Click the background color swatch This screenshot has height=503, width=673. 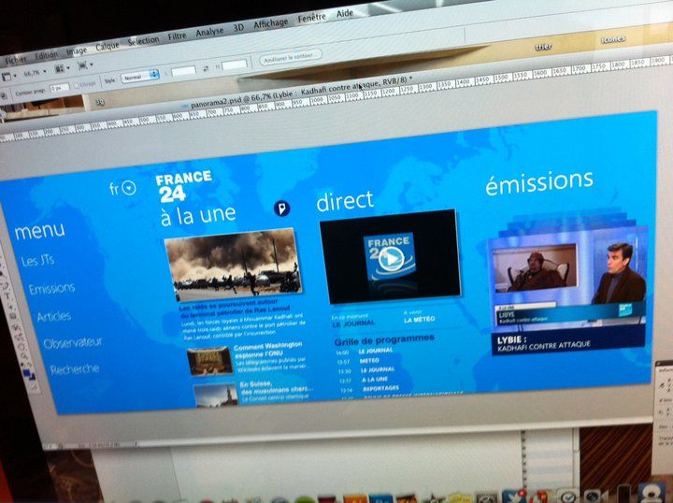32,378
